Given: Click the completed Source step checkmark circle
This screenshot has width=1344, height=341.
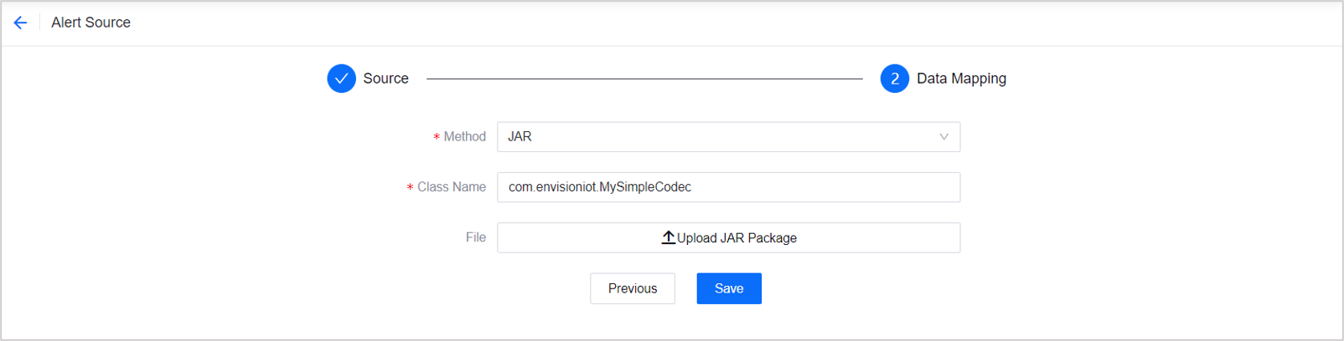Looking at the screenshot, I should click(x=341, y=79).
